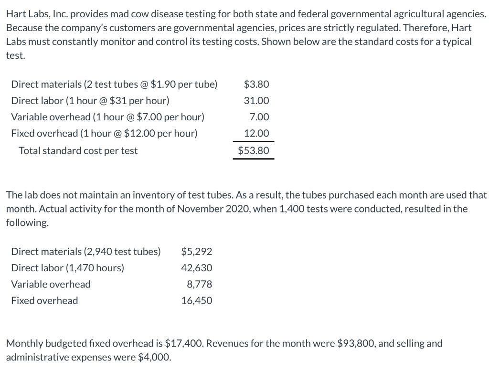Click the $3.80 direct materials cost
Screen dimensions: 489x371
(x=256, y=85)
